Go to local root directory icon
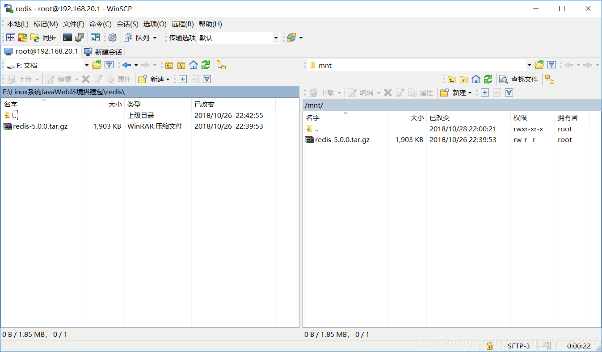 click(181, 65)
